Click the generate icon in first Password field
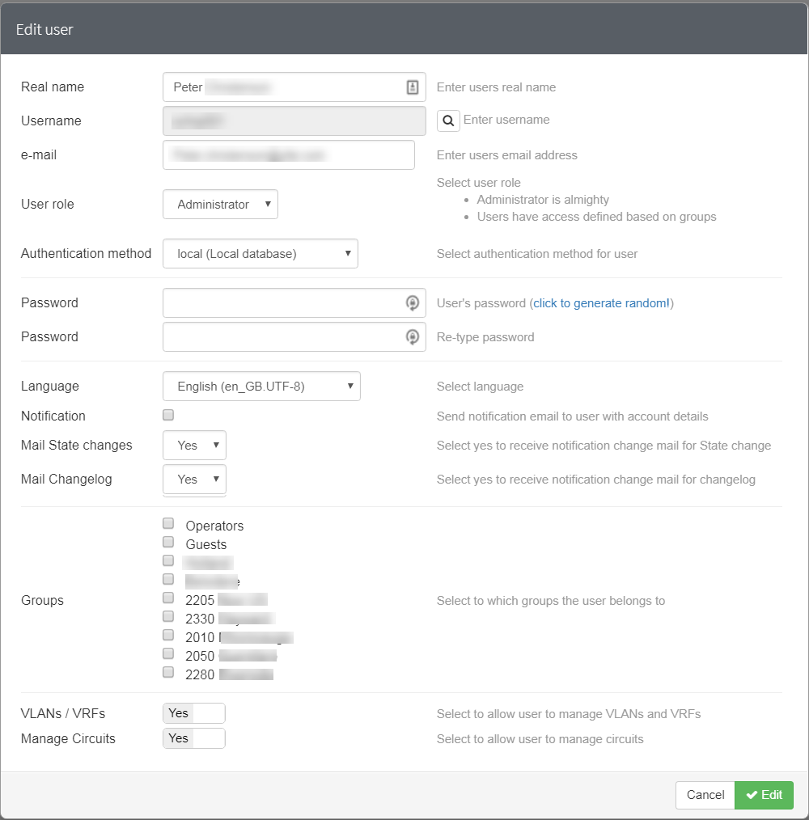This screenshot has height=820, width=809. click(x=413, y=302)
